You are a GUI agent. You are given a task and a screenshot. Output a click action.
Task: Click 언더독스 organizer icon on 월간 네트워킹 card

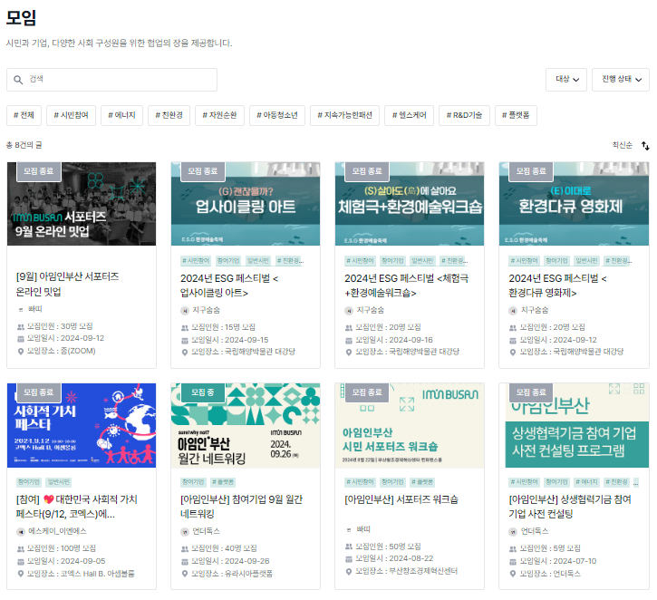[x=185, y=531]
